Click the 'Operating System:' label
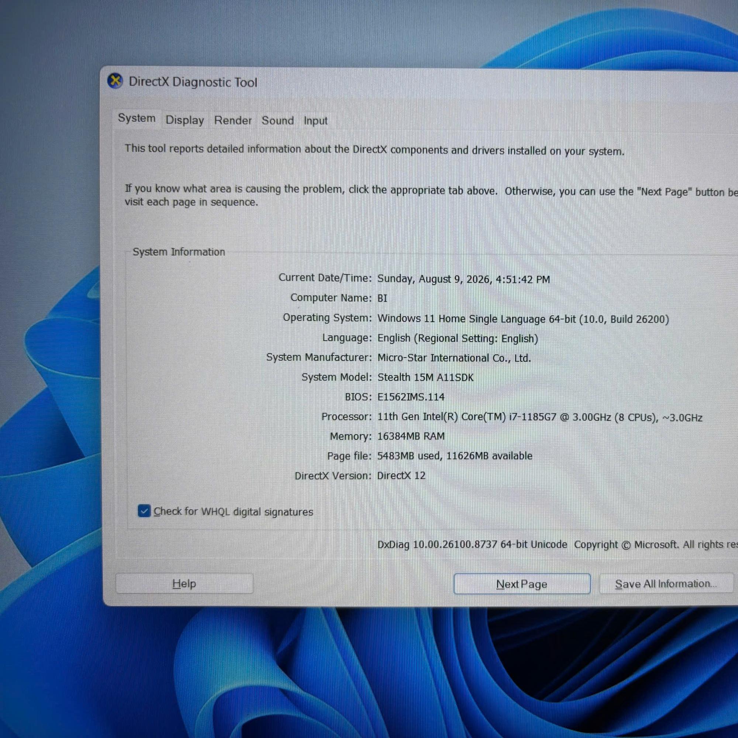Screen dimensions: 738x738 click(x=327, y=318)
